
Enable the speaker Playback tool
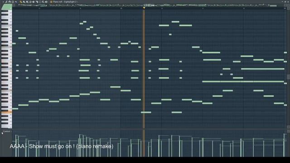point(46,2)
